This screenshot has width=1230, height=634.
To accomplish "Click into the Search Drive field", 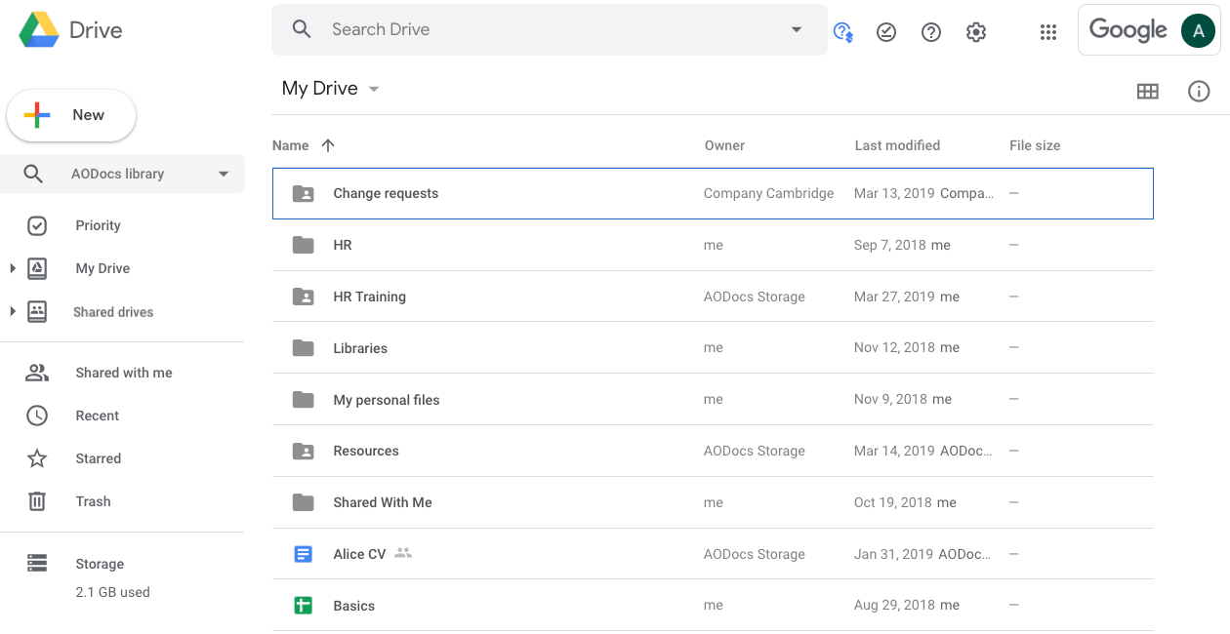I will [550, 29].
